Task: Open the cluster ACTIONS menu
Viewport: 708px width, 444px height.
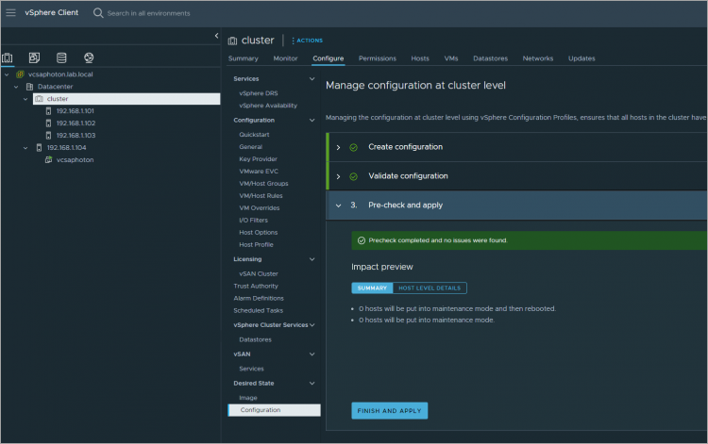Action: (307, 41)
